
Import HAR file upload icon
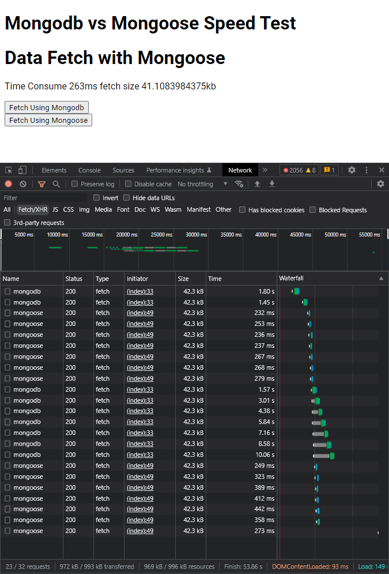pos(257,184)
